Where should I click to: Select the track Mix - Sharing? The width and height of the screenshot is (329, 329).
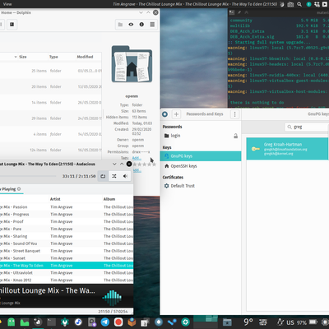point(67,236)
